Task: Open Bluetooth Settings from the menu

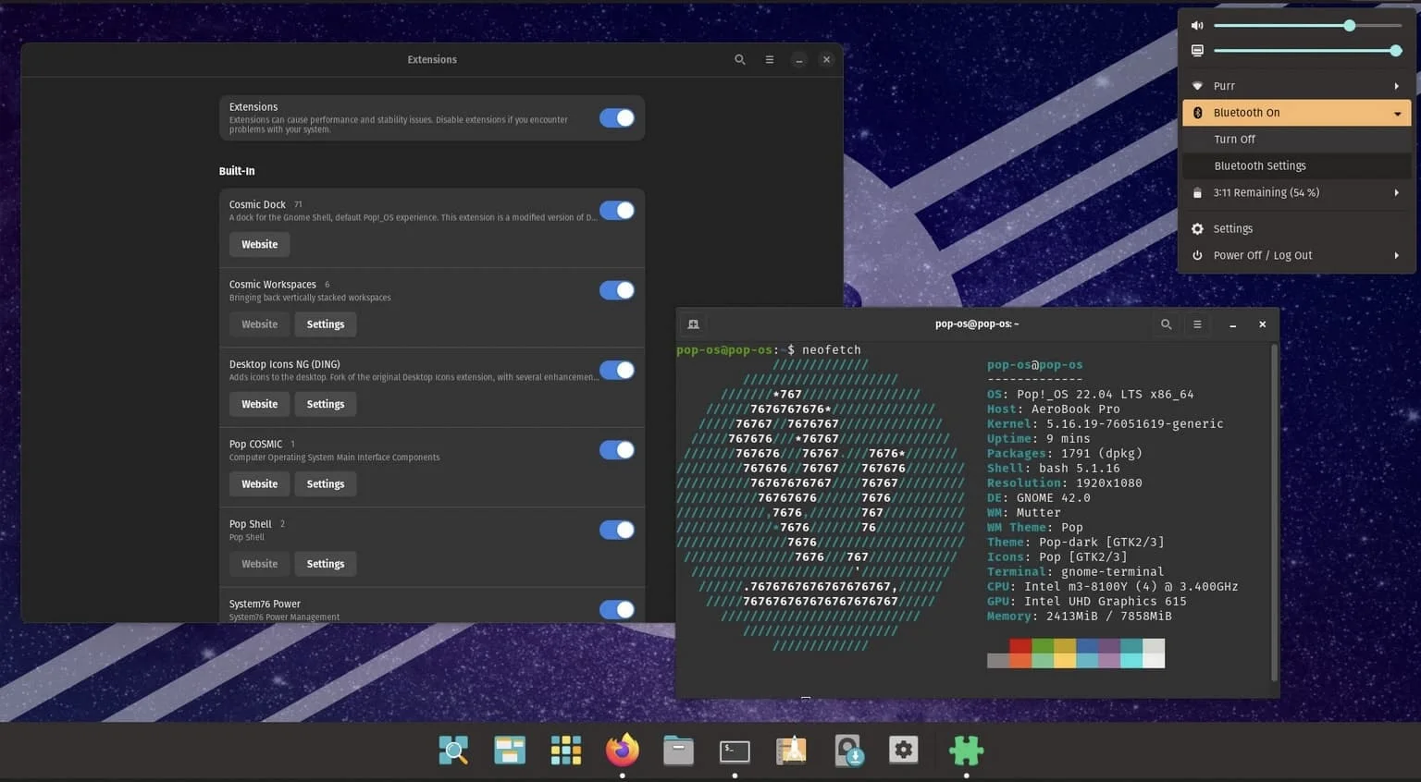Action: (x=1297, y=166)
